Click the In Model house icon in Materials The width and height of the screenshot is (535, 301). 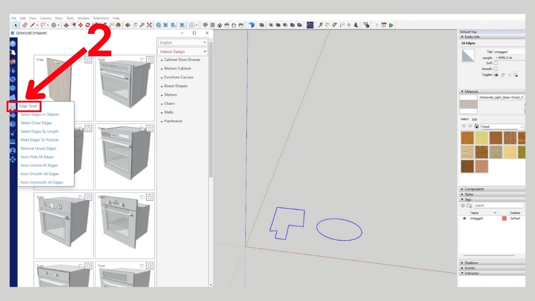tap(476, 127)
